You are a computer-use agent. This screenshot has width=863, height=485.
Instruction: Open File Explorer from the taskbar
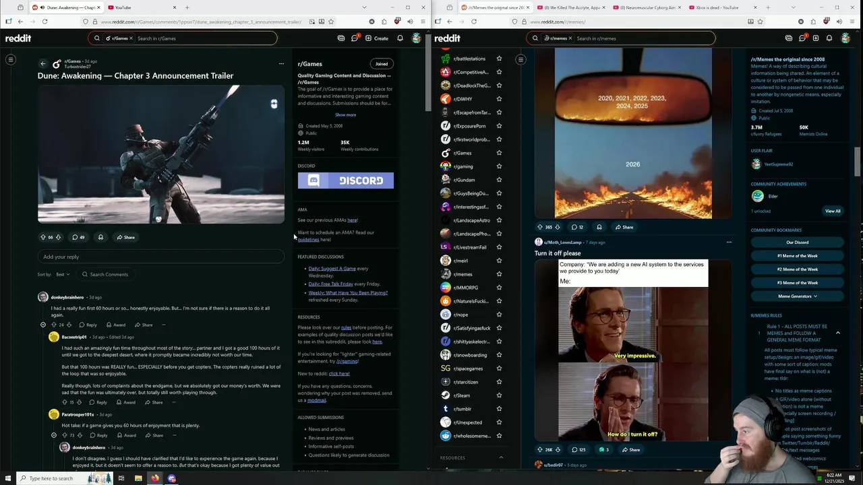point(138,478)
